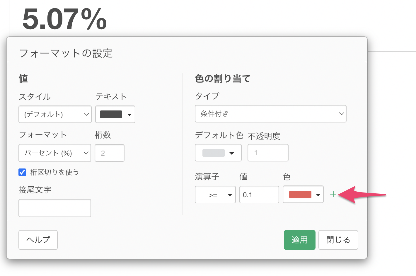
Task: Open the スタイル dropdown showing (デフォルト)
Action: click(55, 114)
